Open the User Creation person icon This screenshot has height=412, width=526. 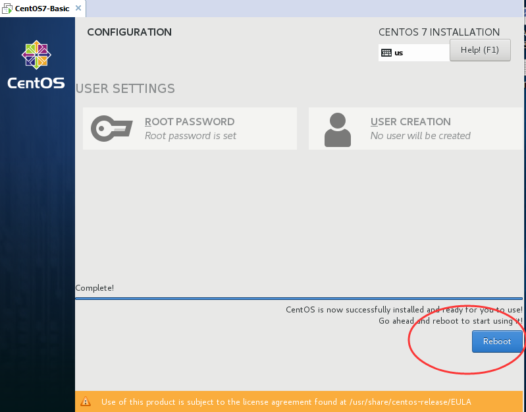pos(338,130)
